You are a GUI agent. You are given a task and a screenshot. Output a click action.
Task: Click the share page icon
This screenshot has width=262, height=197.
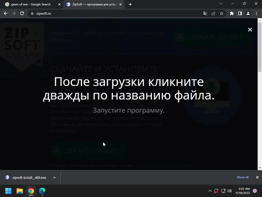[x=213, y=13]
